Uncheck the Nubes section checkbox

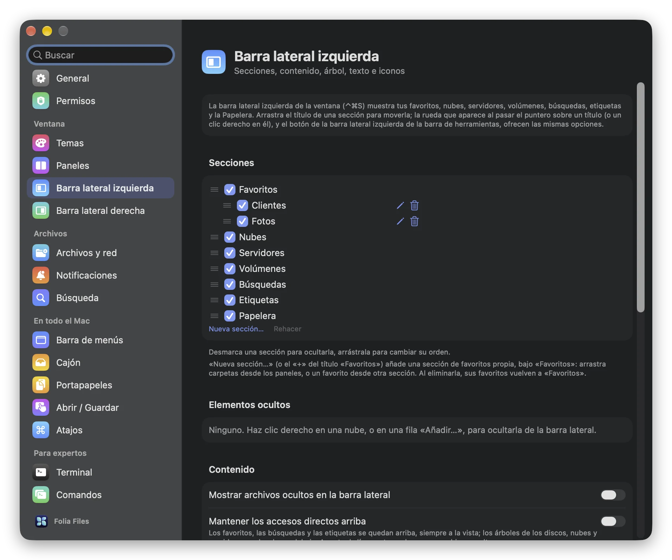(x=230, y=237)
